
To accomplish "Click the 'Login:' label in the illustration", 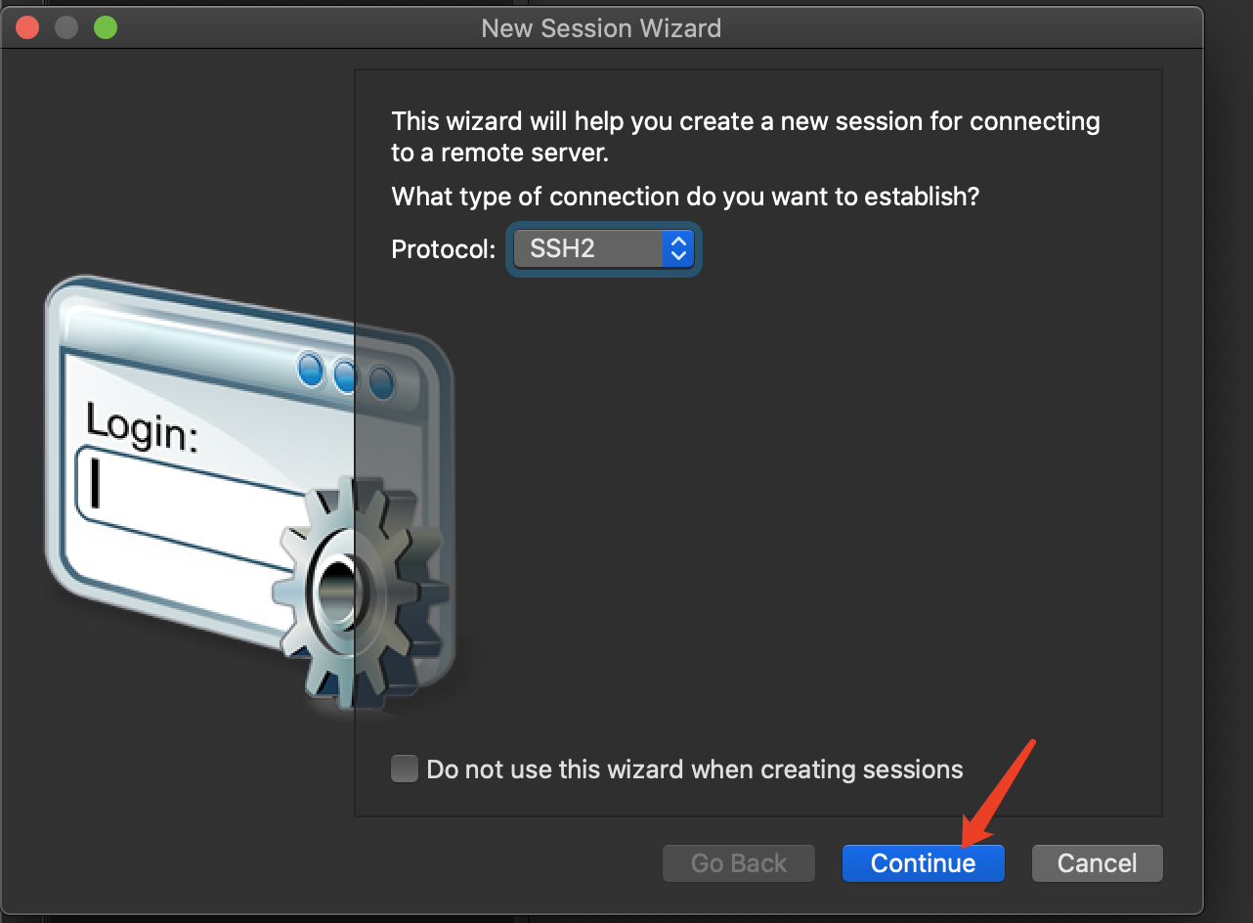I will pos(142,426).
